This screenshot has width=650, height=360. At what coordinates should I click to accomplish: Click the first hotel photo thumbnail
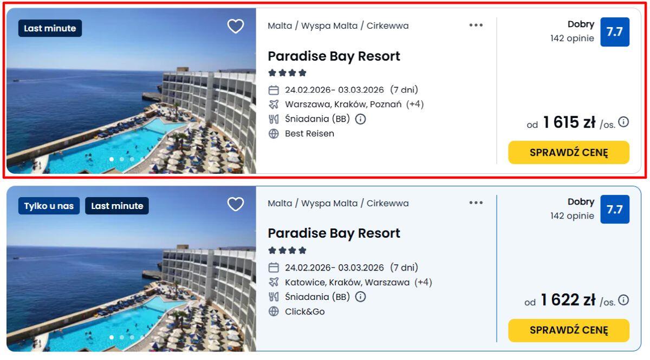[x=131, y=91]
